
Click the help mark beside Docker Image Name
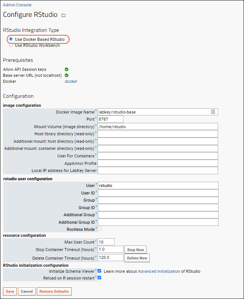tap(96, 111)
